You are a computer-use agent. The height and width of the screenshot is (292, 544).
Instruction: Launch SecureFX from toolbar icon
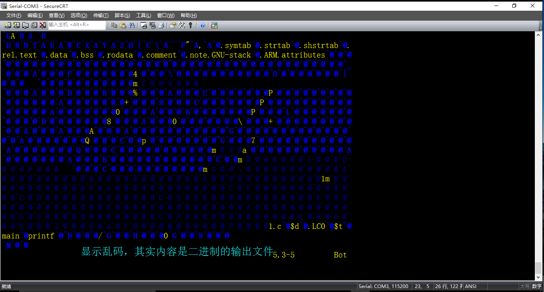214,25
